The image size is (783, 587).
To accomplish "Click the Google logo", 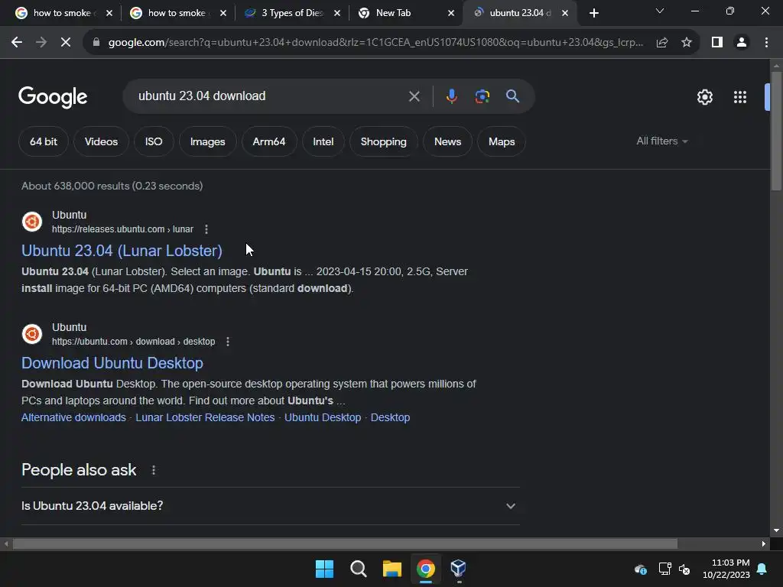I will pyautogui.click(x=53, y=97).
